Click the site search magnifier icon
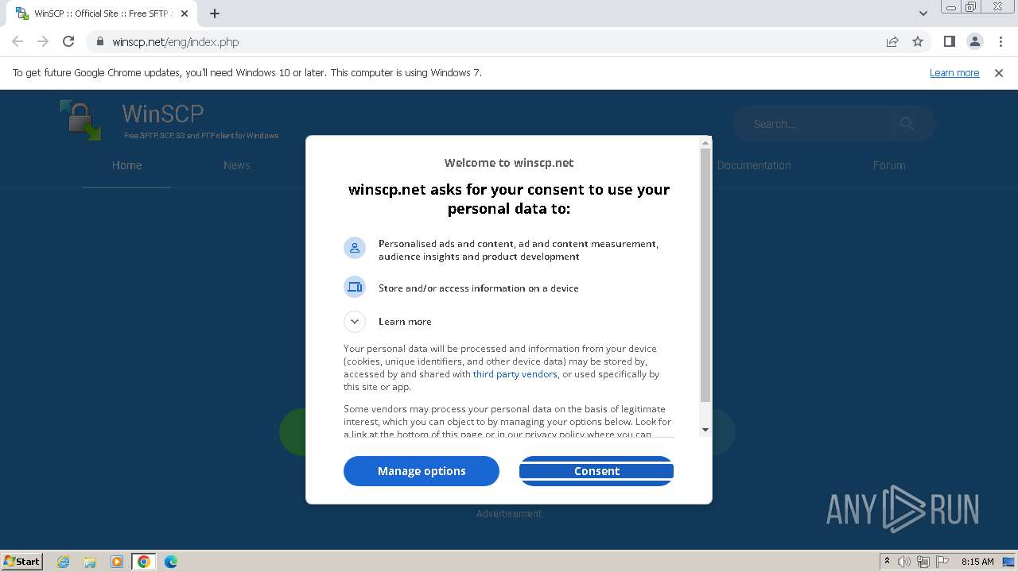This screenshot has height=572, width=1018. (x=907, y=123)
